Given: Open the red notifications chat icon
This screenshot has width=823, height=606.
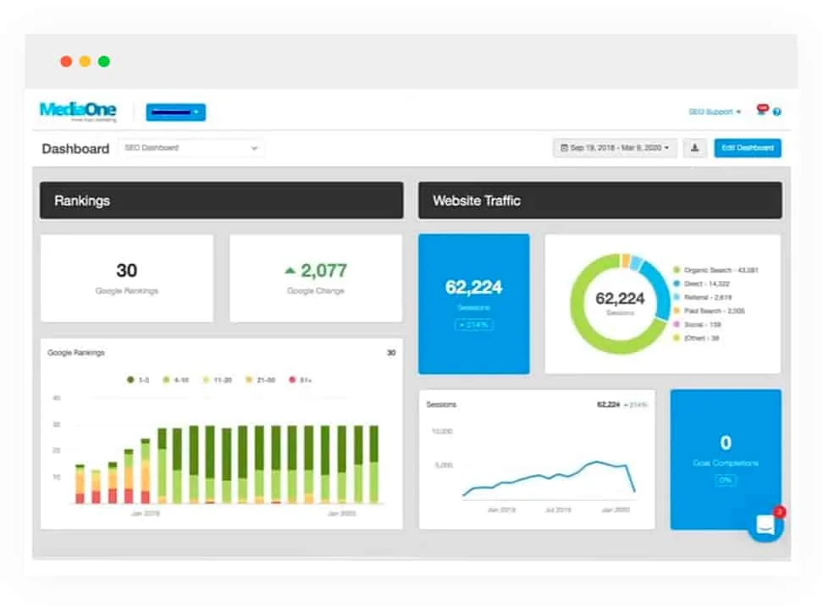Looking at the screenshot, I should tap(762, 110).
